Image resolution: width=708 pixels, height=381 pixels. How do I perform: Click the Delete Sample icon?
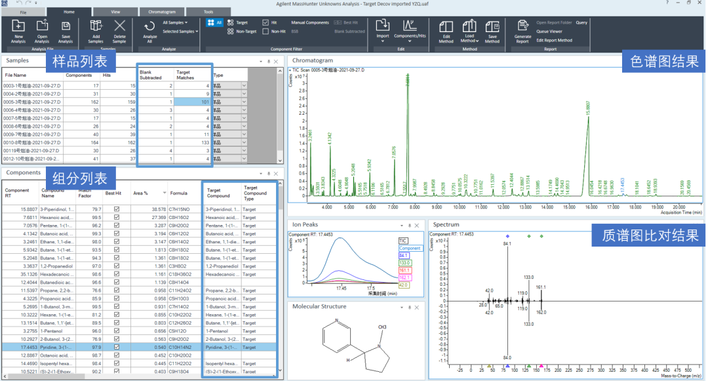pyautogui.click(x=119, y=26)
